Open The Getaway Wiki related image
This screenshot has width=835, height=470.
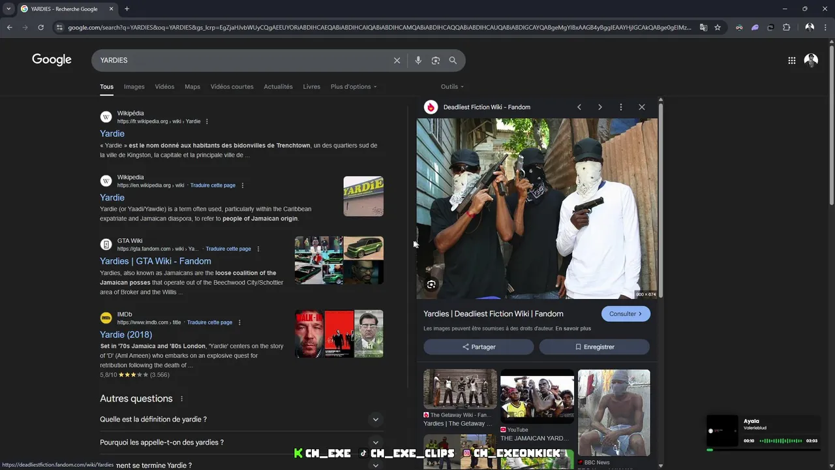pos(460,389)
